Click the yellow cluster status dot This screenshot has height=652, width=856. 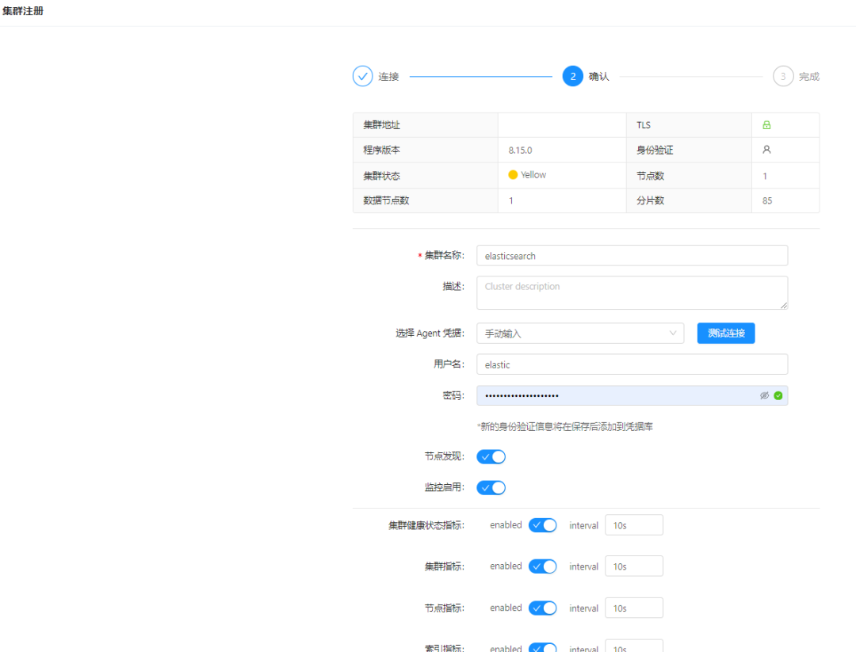click(513, 174)
